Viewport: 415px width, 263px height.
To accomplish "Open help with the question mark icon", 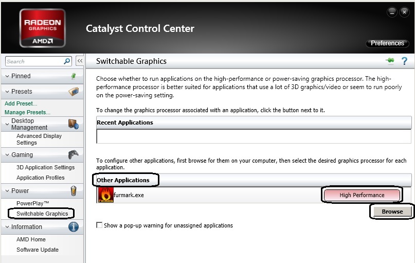I will [404, 61].
